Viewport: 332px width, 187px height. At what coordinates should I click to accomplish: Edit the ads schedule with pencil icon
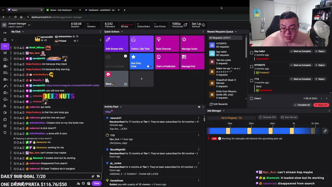pos(325,131)
